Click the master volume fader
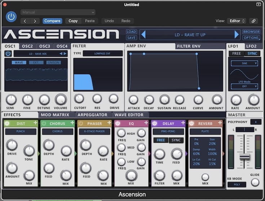This screenshot has height=201, width=265. pyautogui.click(x=244, y=156)
